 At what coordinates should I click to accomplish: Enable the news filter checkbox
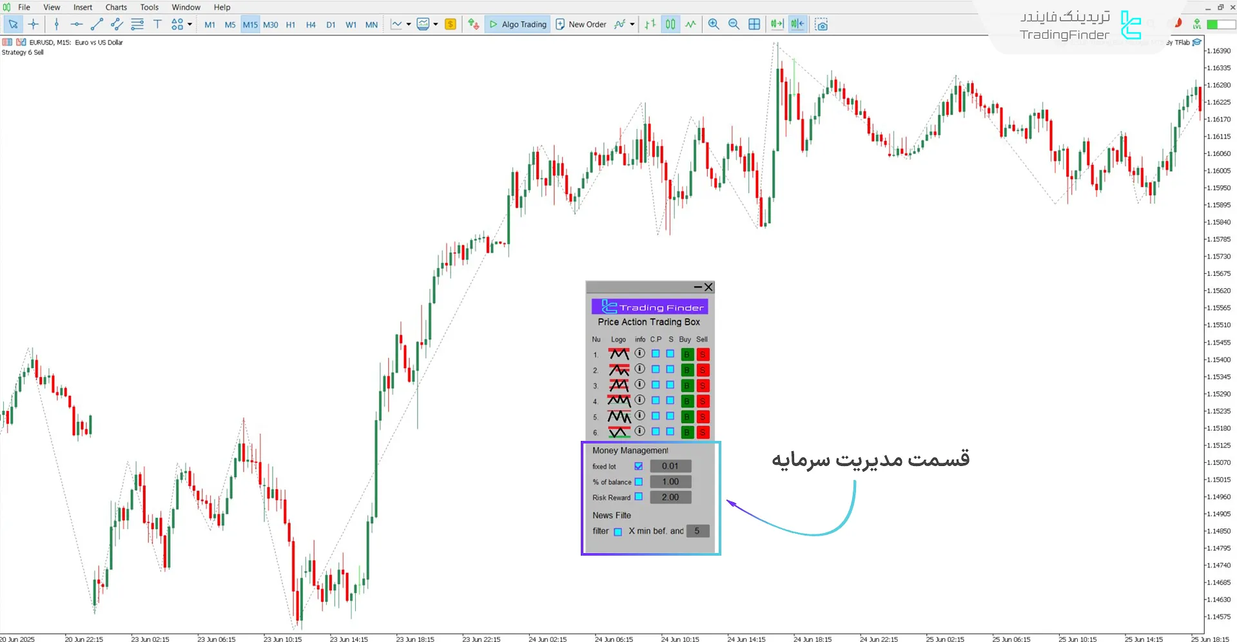click(618, 531)
